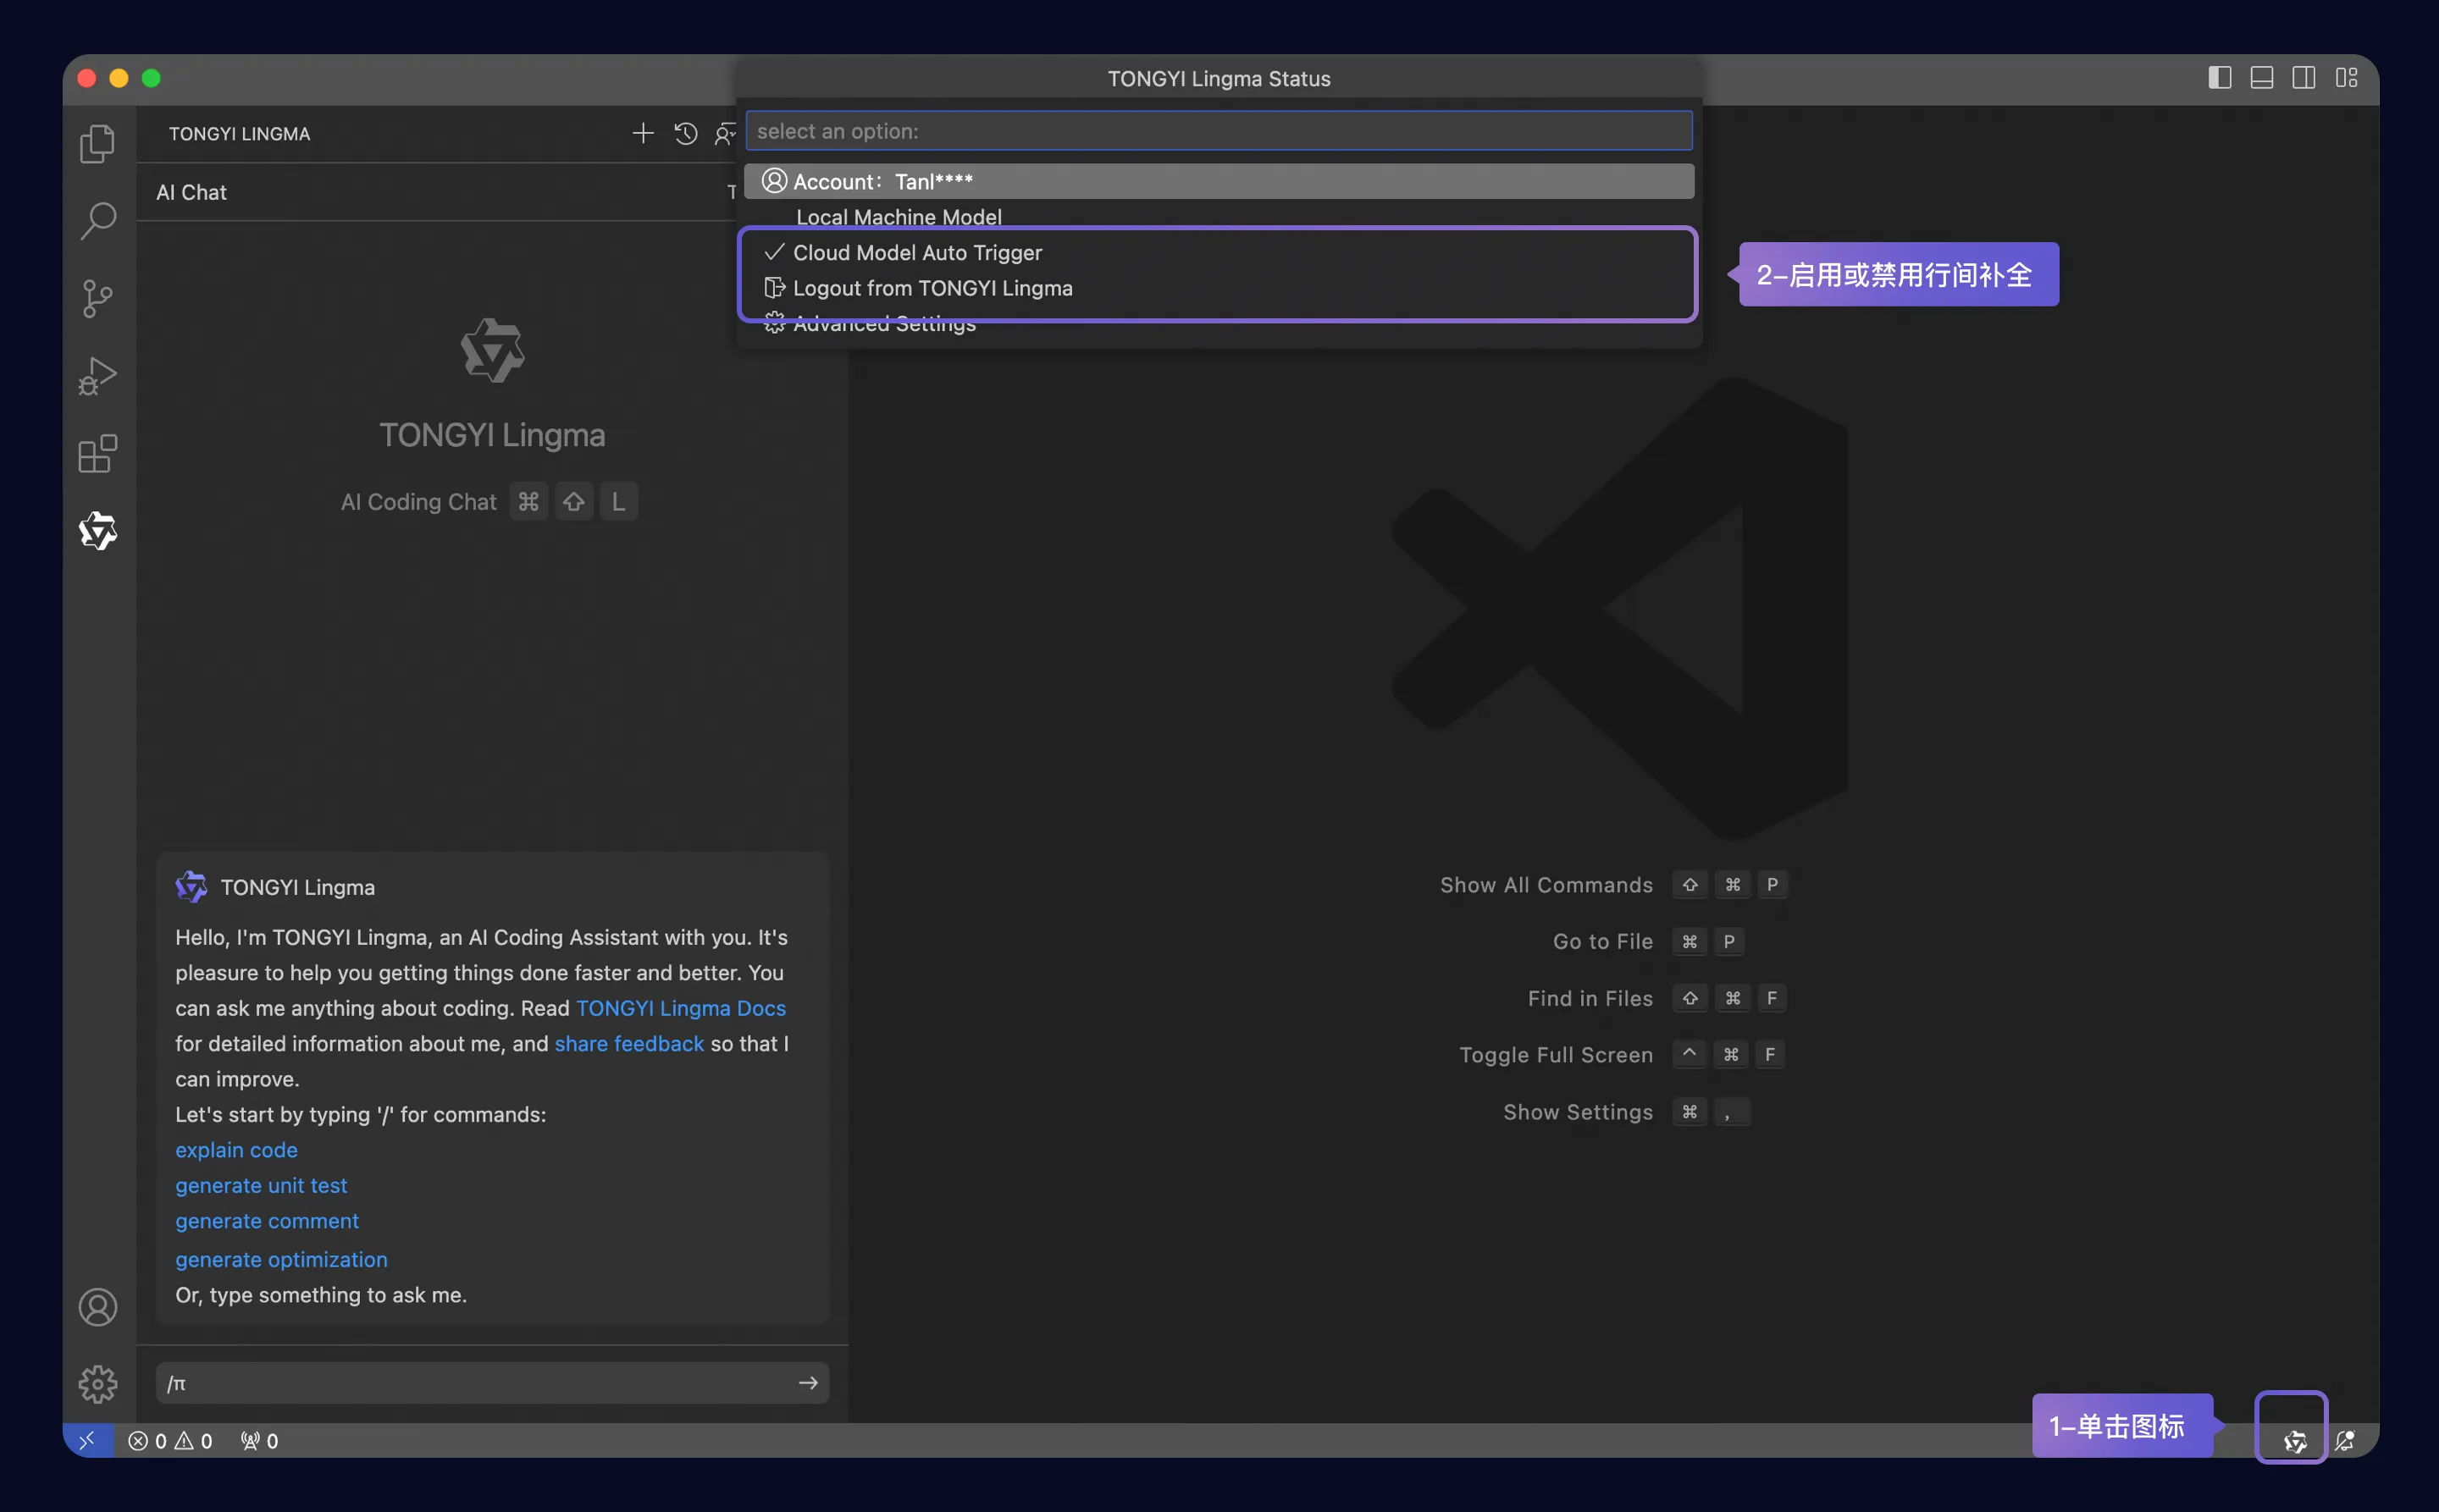
Task: Choose Logout from TONGYI Lingma
Action: pyautogui.click(x=932, y=288)
